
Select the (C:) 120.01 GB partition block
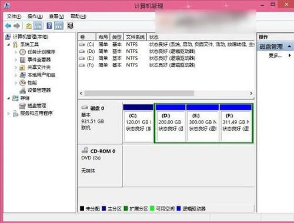tap(138, 123)
